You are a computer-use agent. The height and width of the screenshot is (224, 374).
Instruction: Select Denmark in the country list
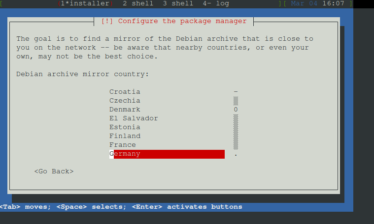(x=125, y=110)
